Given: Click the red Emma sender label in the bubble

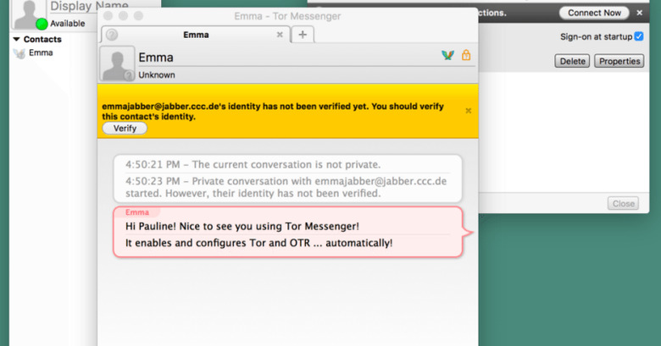Looking at the screenshot, I should (137, 212).
